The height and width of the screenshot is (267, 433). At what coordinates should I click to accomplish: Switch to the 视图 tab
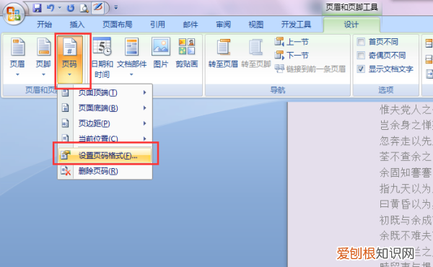point(256,25)
